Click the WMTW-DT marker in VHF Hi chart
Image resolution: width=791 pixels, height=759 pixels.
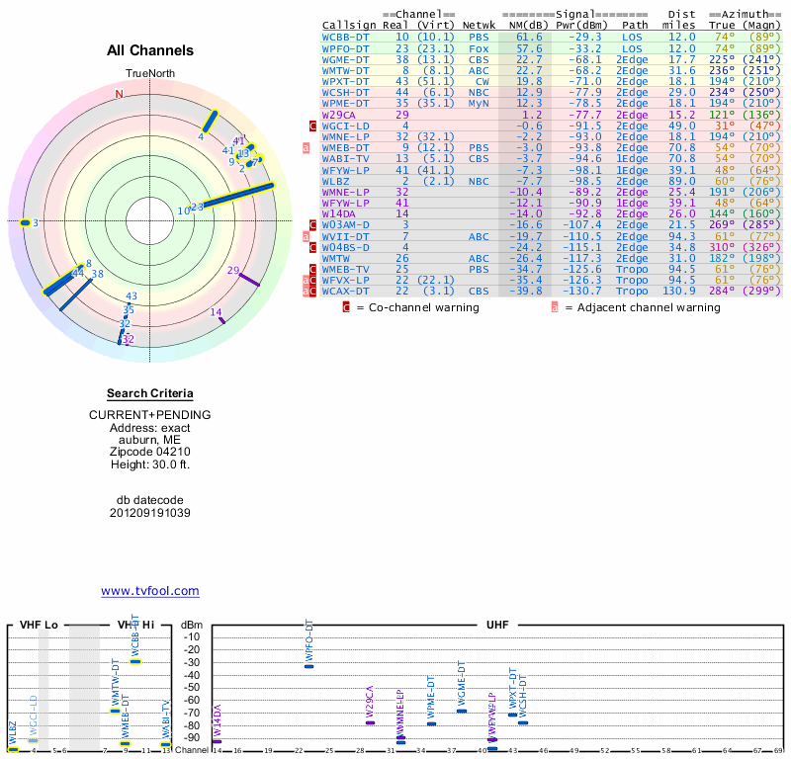[x=115, y=711]
